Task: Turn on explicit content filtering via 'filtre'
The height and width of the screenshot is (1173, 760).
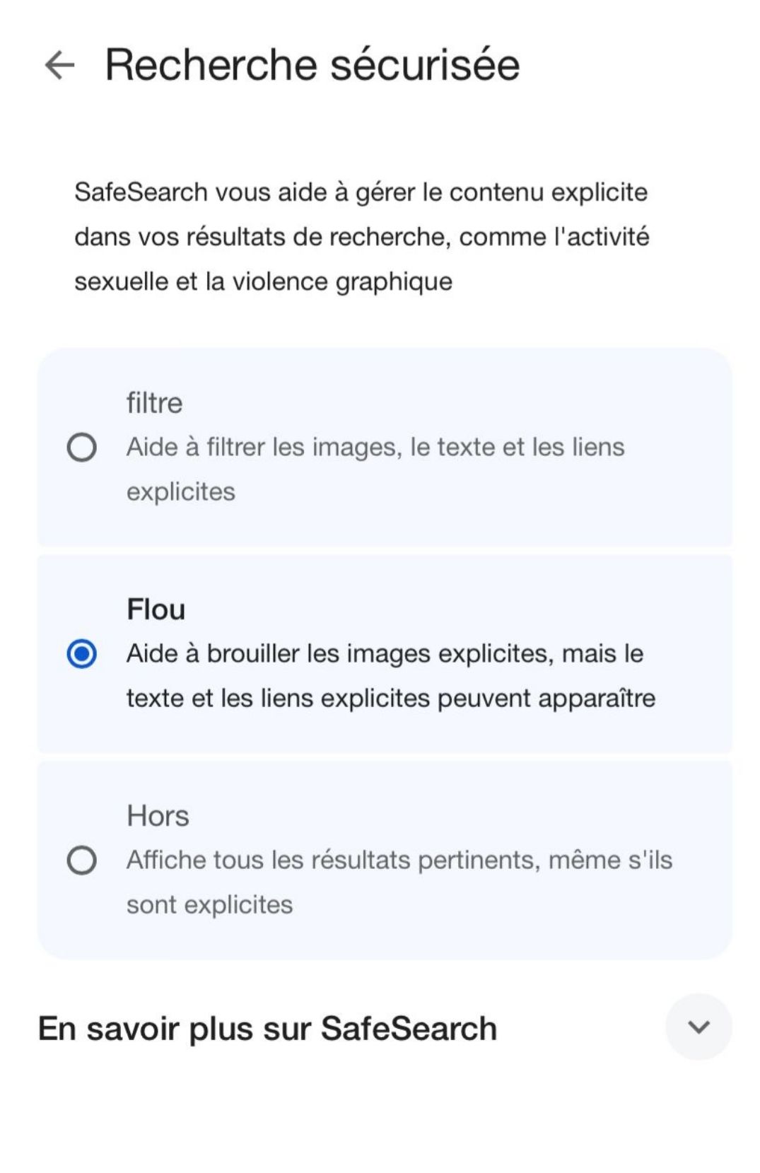Action: tap(81, 448)
